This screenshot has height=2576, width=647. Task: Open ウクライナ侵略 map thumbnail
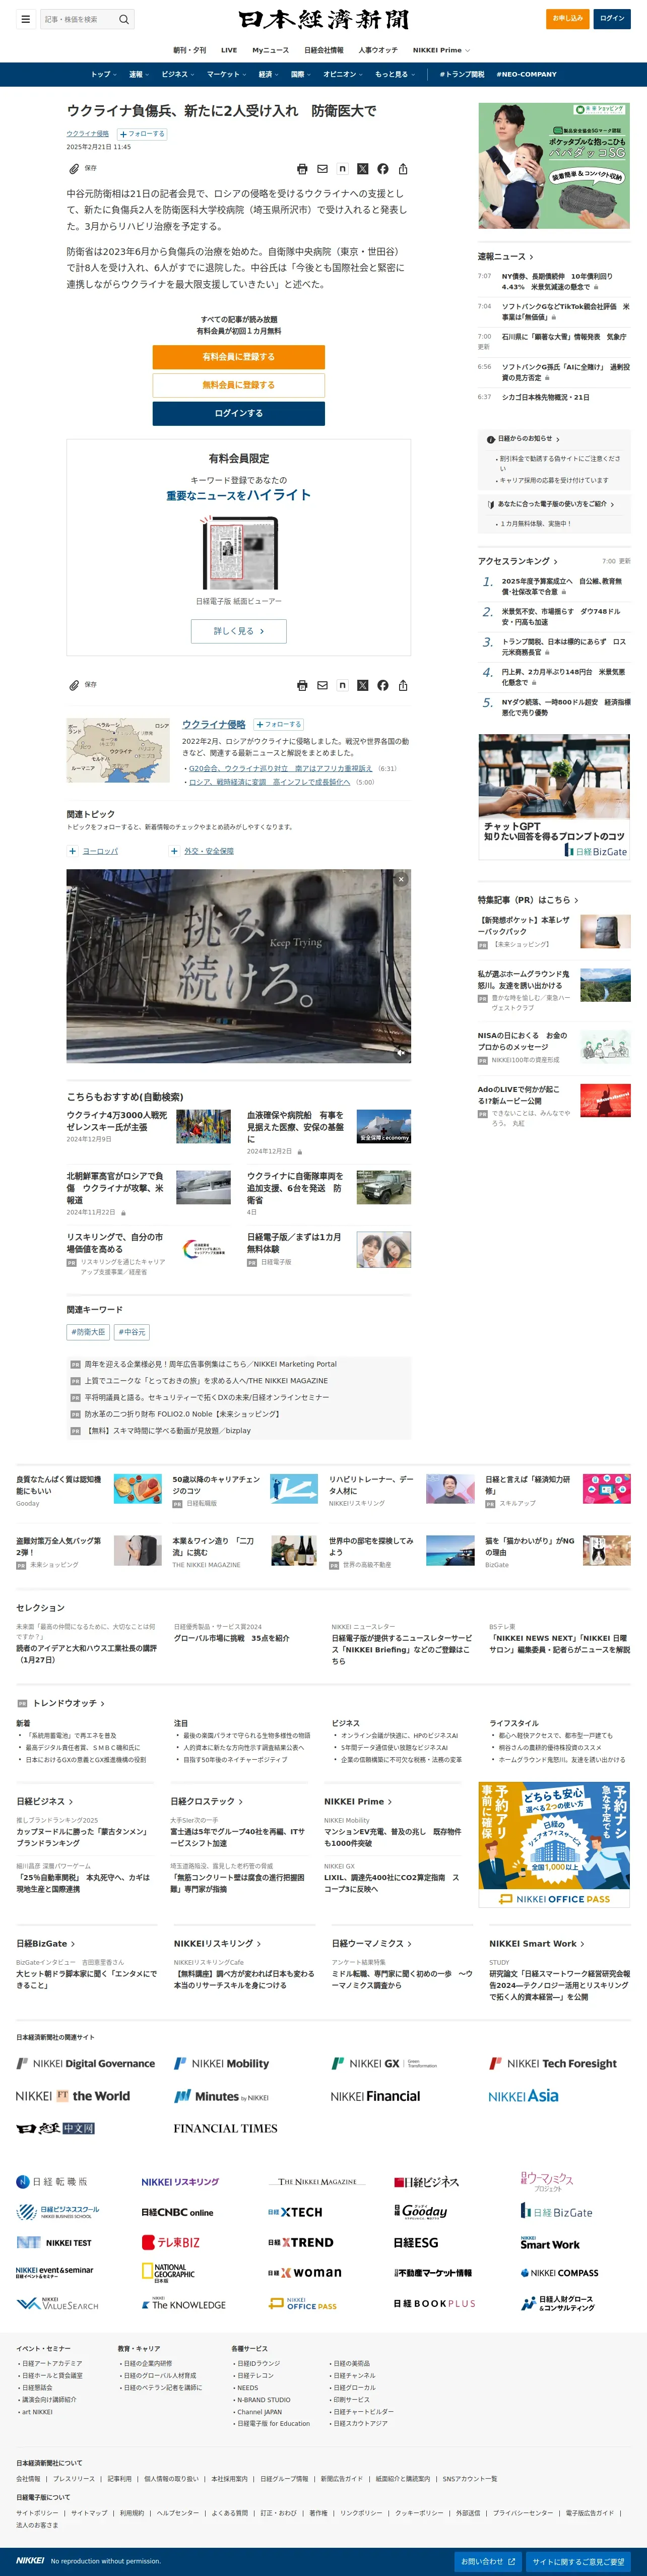(118, 750)
